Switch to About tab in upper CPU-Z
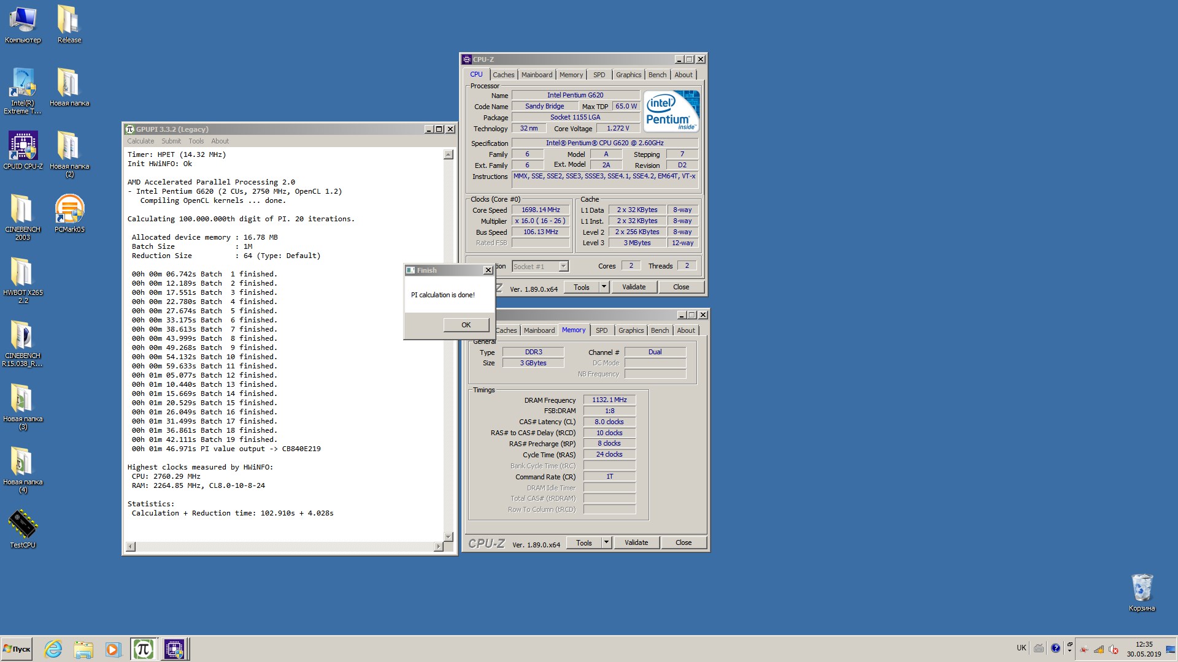The image size is (1178, 662). pos(683,75)
